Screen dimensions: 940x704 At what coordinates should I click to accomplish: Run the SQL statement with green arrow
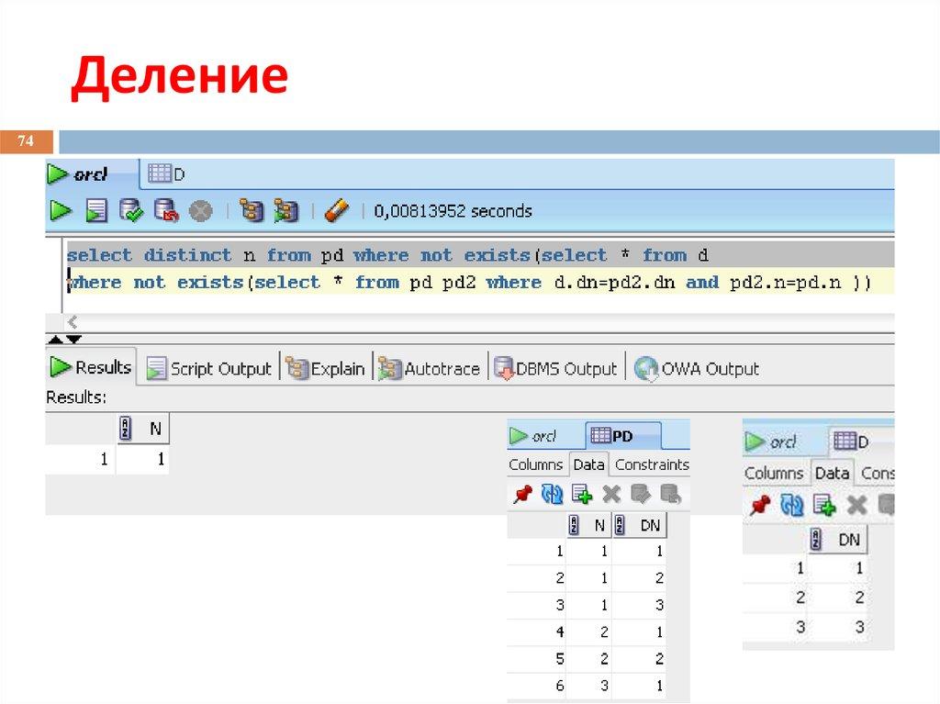pyautogui.click(x=61, y=210)
